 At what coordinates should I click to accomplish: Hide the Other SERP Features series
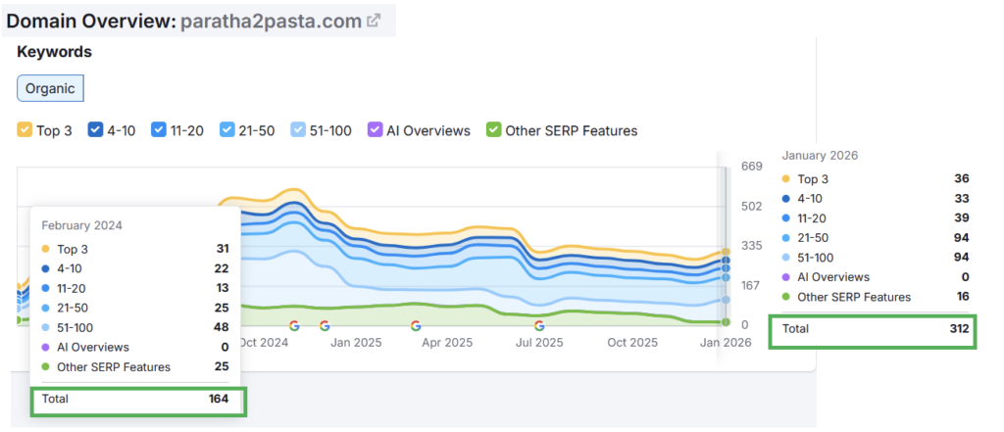pyautogui.click(x=494, y=130)
